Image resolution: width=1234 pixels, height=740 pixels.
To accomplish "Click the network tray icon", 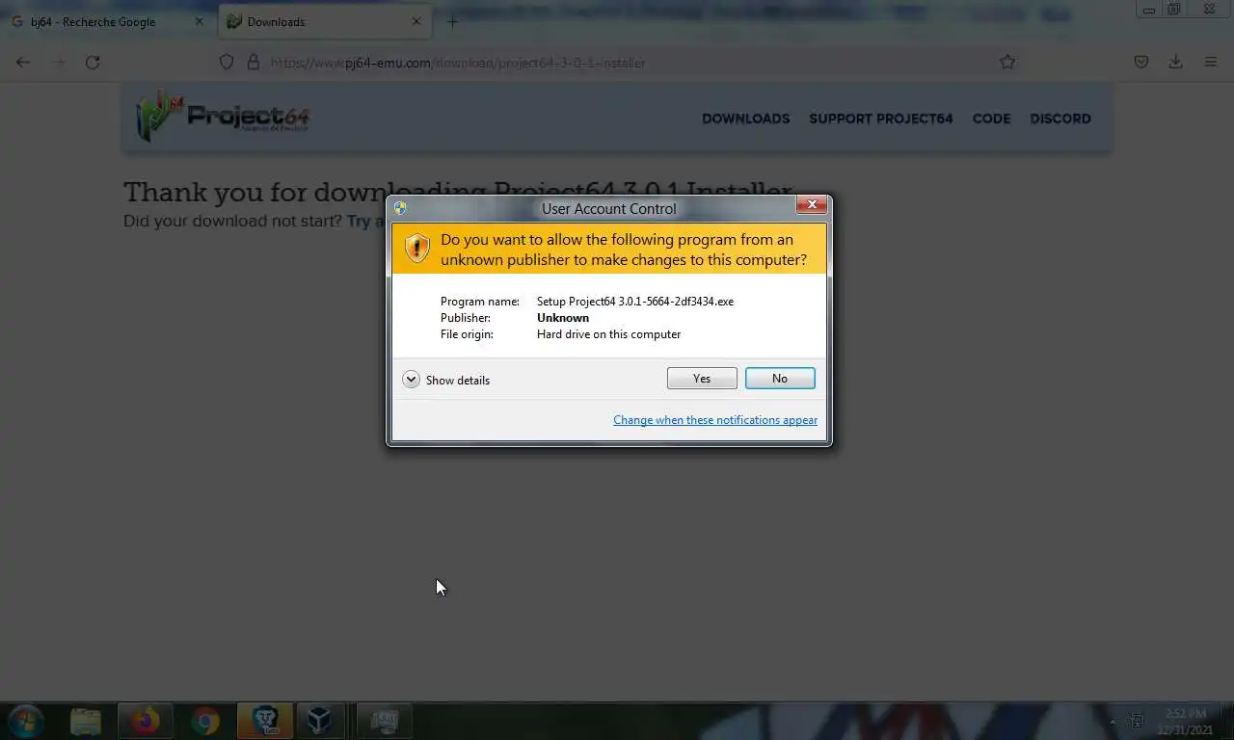I will point(1137,721).
